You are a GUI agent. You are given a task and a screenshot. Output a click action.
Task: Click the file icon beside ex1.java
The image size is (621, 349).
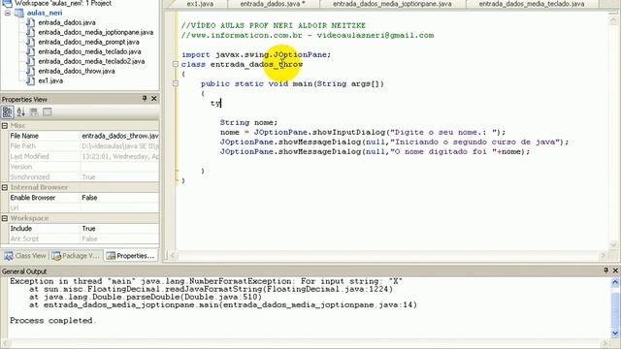point(30,80)
